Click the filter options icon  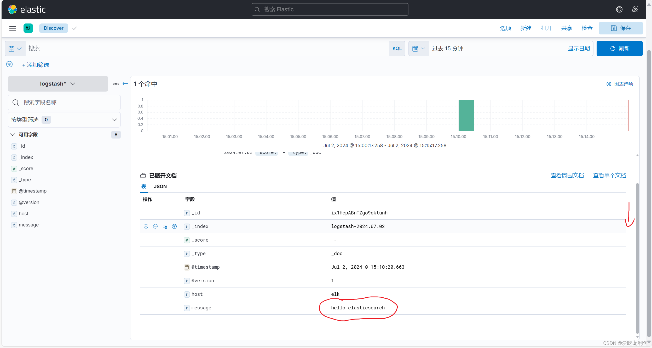pos(9,64)
